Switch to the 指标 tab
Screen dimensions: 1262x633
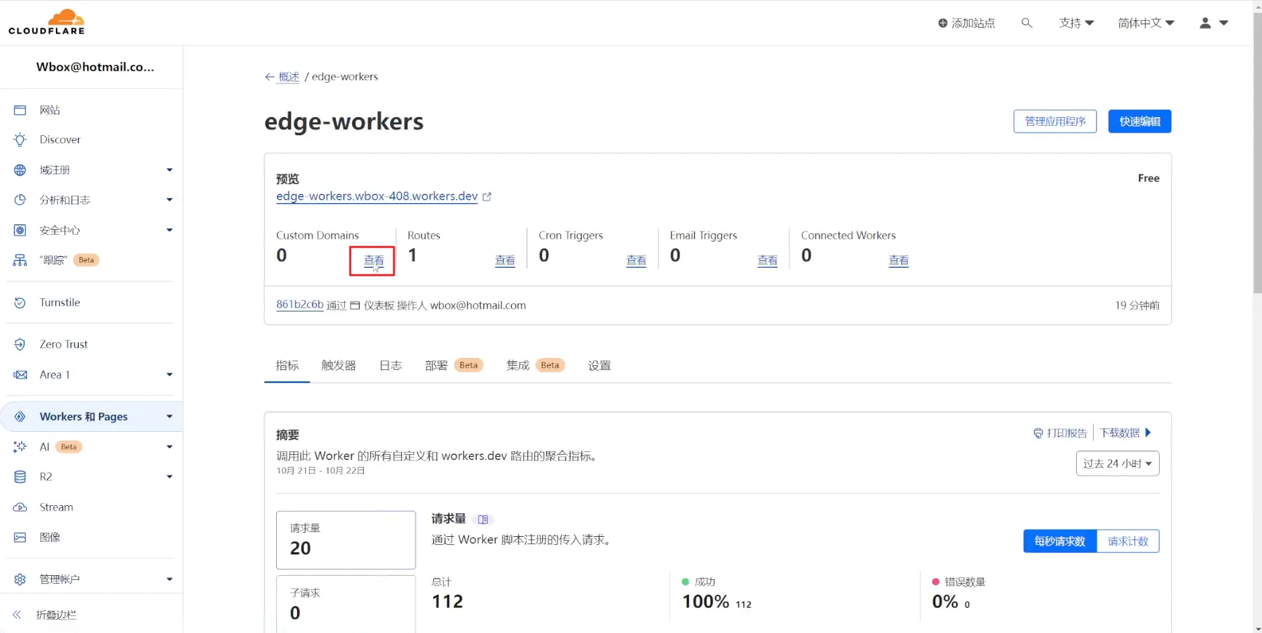pos(287,365)
